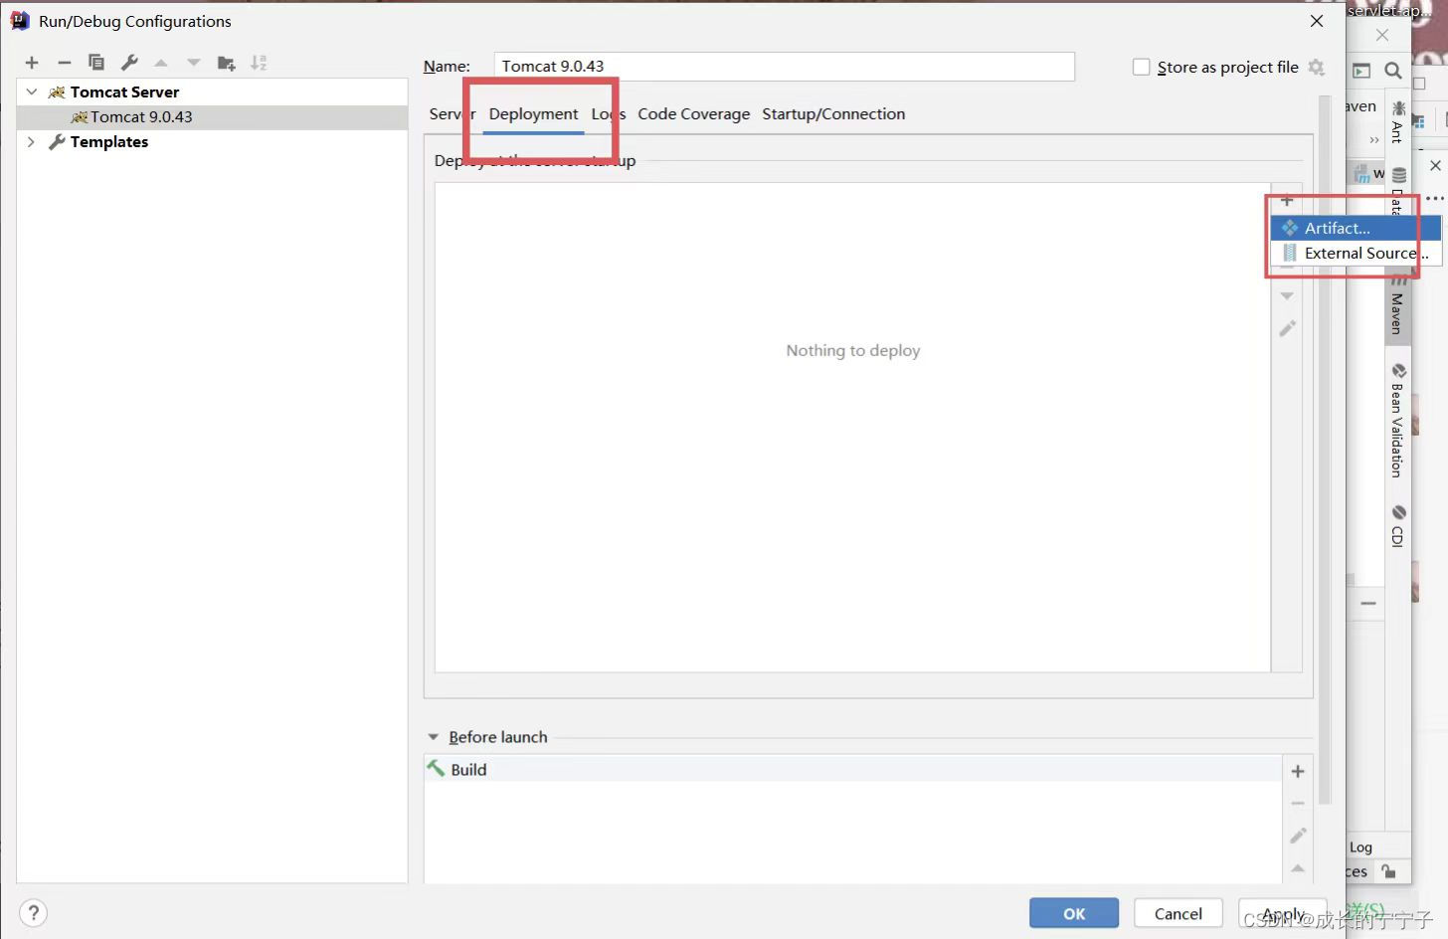
Task: Click the lock icon in the IDE status bar
Action: point(1388,871)
